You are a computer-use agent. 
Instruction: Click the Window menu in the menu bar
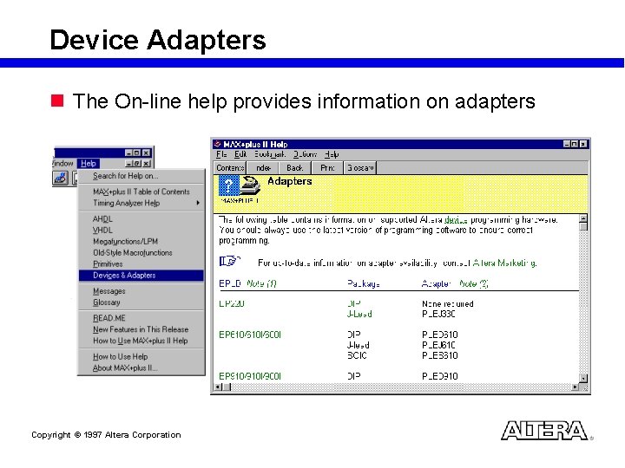pos(62,163)
